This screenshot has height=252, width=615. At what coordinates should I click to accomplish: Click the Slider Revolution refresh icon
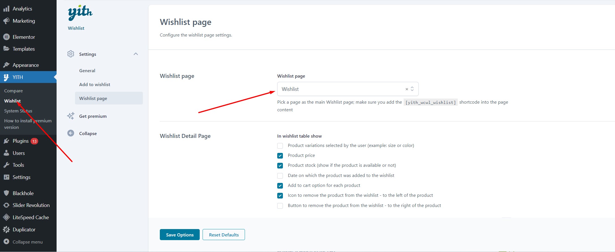(6, 205)
